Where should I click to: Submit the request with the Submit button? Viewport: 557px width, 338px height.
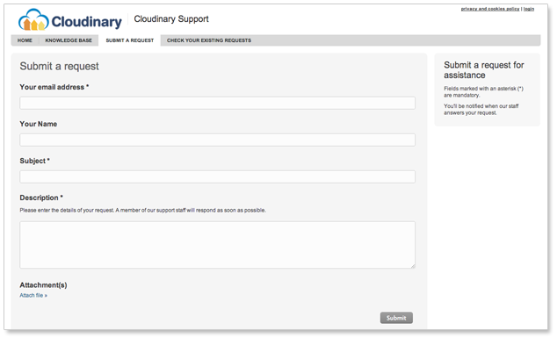[396, 318]
